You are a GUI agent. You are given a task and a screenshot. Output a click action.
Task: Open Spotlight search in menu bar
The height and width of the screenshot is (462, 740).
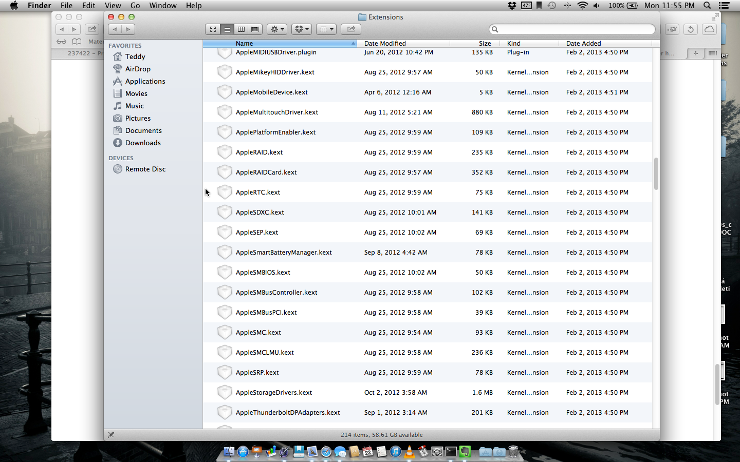(707, 6)
